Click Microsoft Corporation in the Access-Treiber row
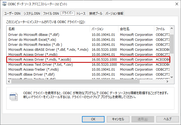The height and width of the screenshot is (125, 181). [x=136, y=70]
